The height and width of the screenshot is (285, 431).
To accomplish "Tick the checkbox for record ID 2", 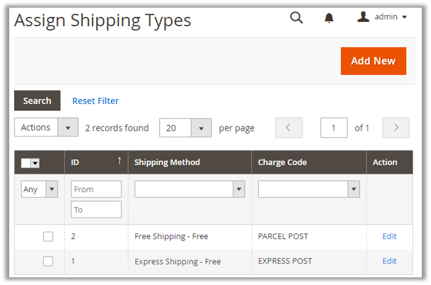I will coord(48,237).
